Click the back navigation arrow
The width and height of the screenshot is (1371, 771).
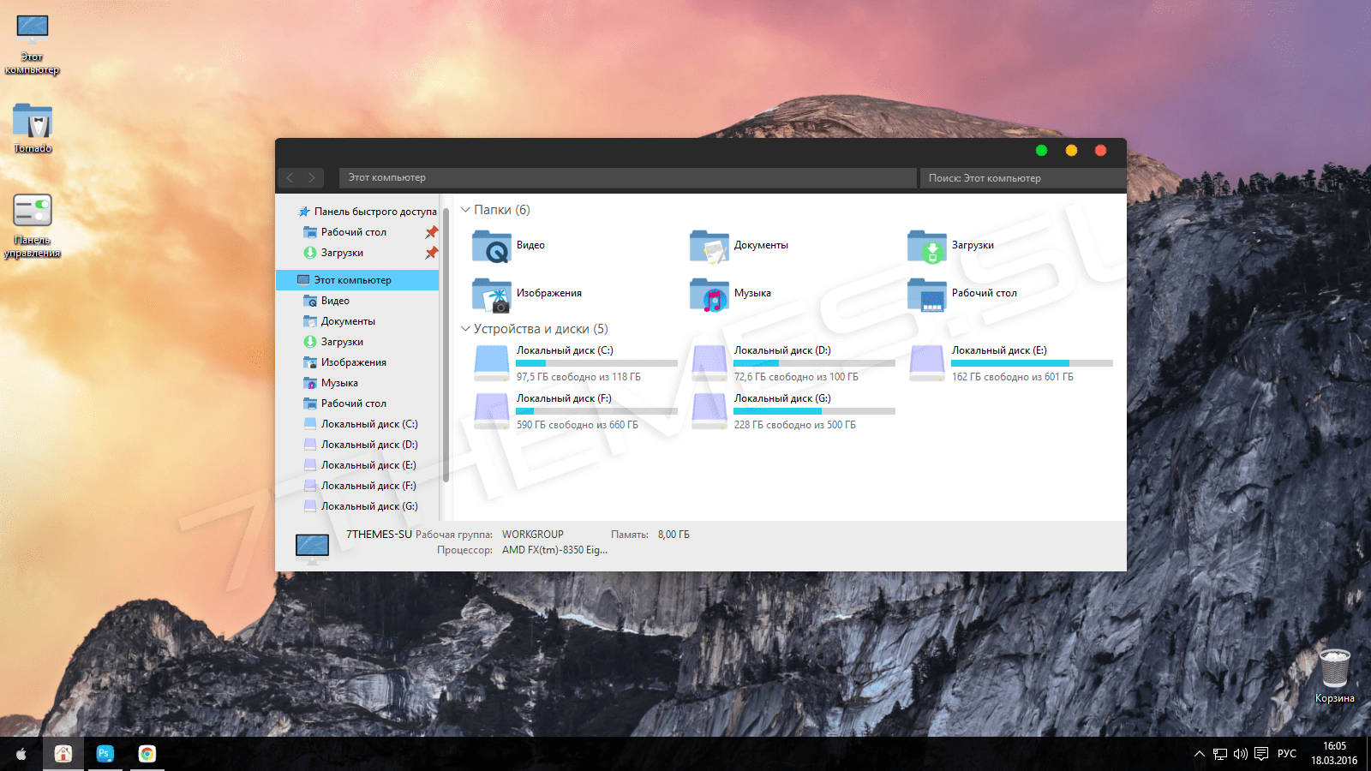(x=290, y=177)
